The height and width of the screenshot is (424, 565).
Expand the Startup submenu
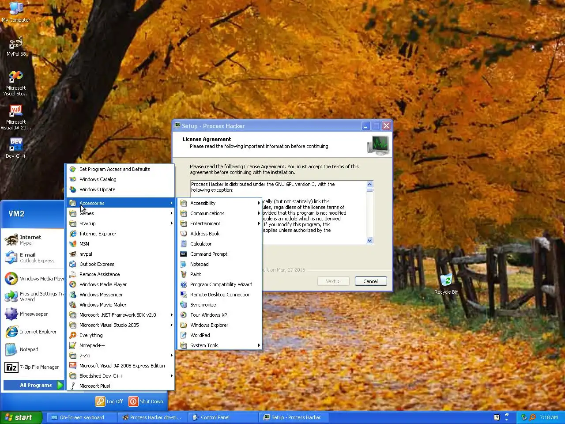click(x=121, y=223)
